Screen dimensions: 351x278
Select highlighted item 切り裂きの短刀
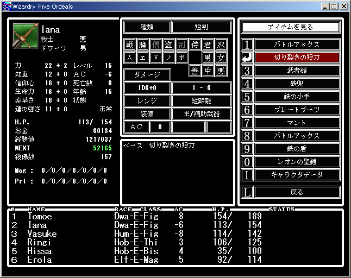pyautogui.click(x=297, y=58)
